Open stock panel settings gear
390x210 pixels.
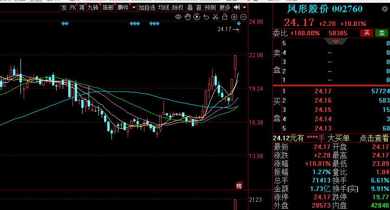(385, 9)
